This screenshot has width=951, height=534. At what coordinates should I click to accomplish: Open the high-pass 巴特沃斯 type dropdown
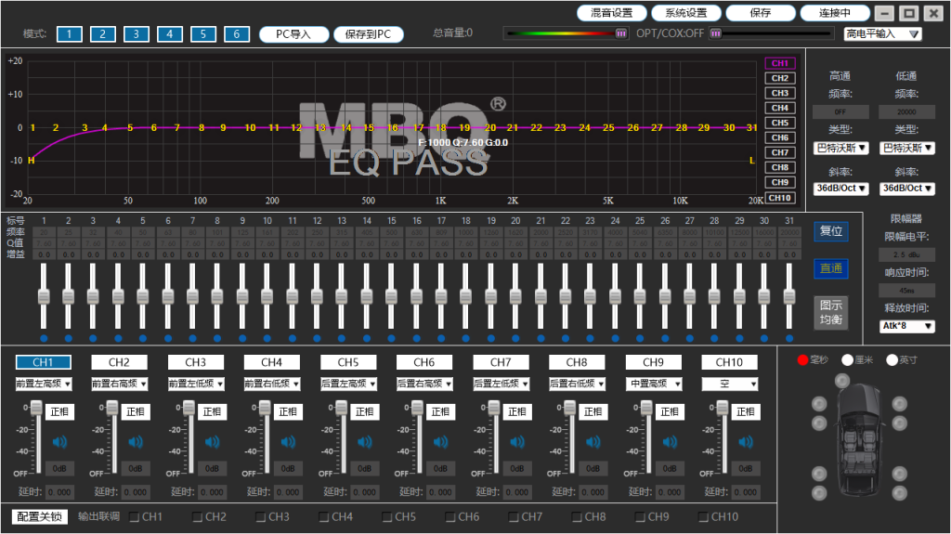coord(840,148)
